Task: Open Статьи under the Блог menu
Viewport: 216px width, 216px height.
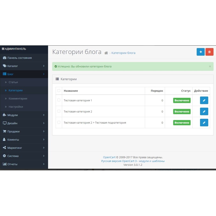Action: (x=13, y=82)
